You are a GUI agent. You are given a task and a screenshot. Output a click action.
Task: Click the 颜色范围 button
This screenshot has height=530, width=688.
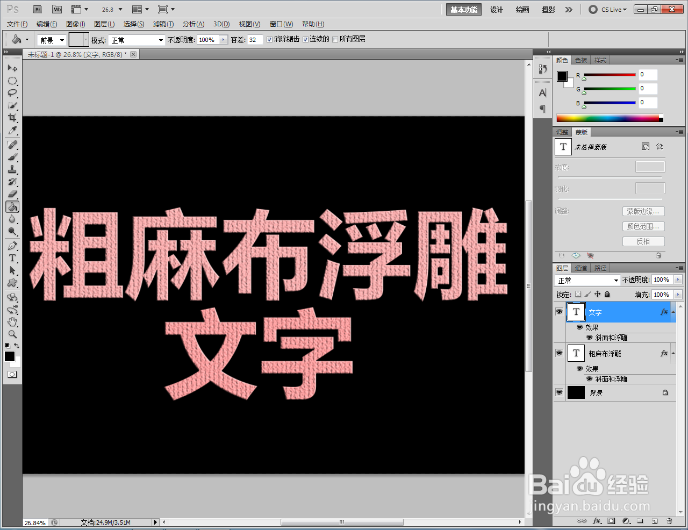coord(643,226)
